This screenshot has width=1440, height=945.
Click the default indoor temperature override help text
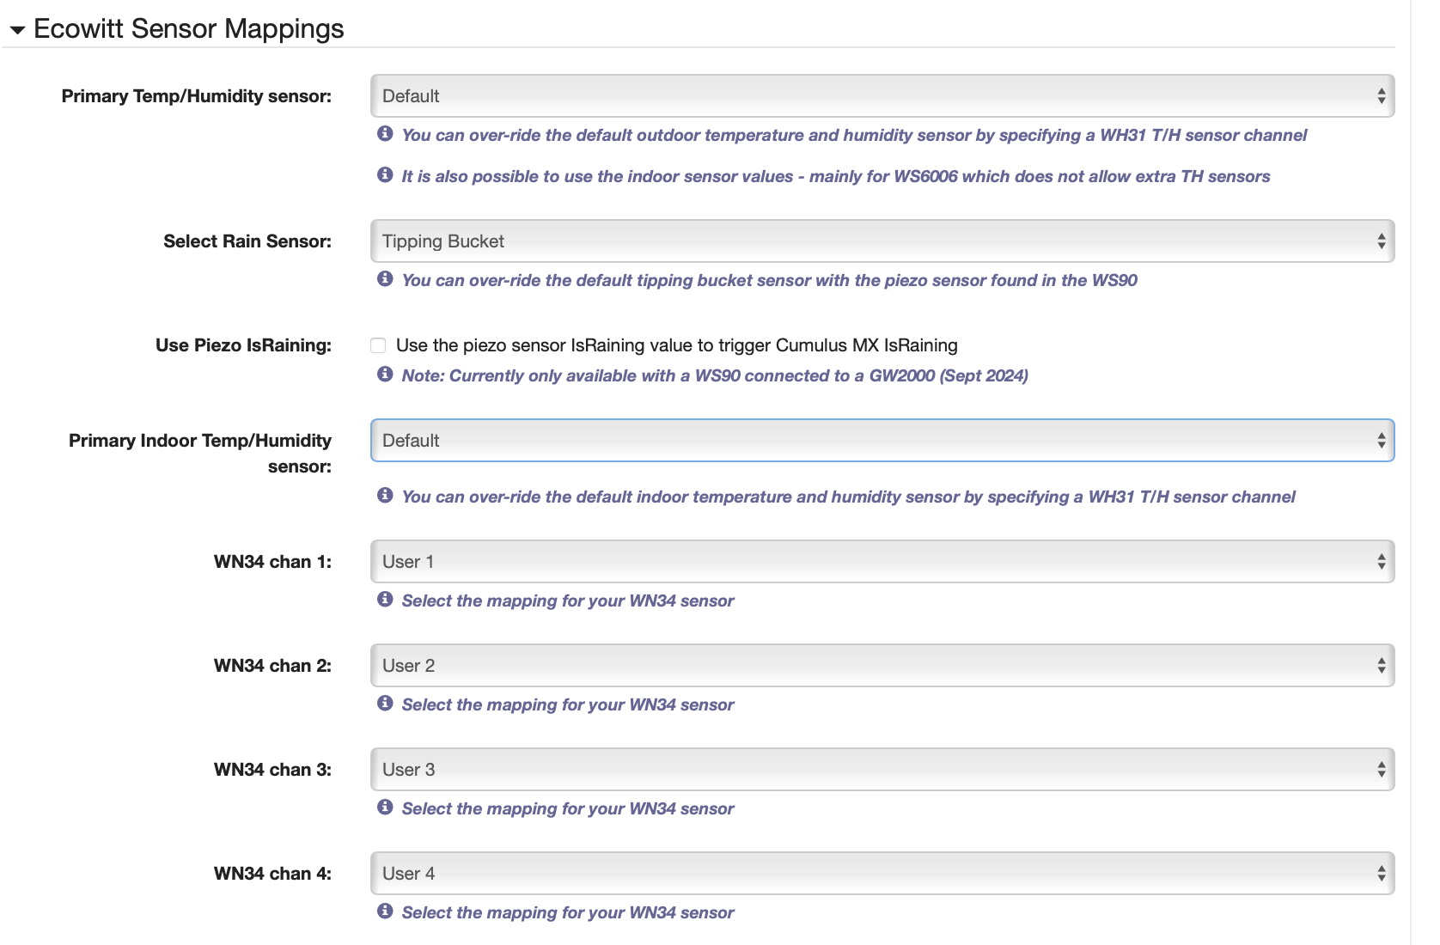pos(849,497)
